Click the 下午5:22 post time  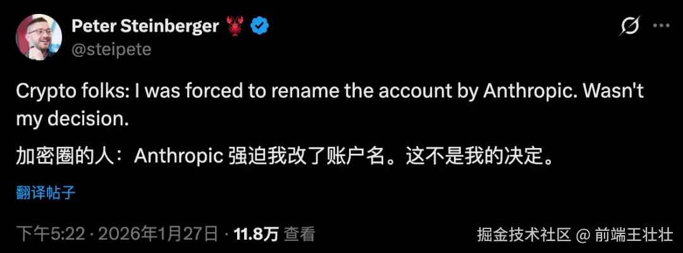coord(51,235)
